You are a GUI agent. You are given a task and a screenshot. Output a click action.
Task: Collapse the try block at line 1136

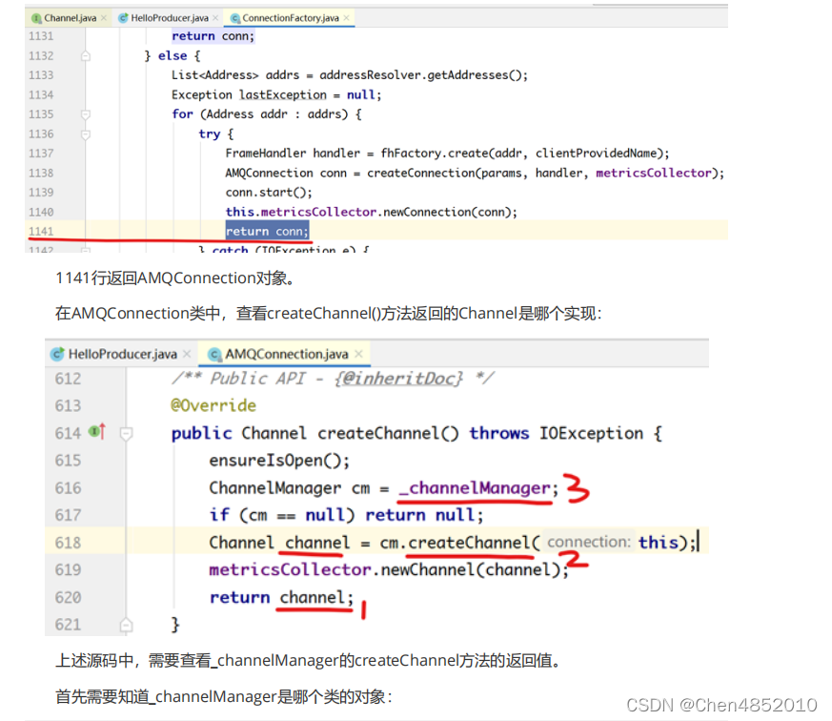[86, 134]
